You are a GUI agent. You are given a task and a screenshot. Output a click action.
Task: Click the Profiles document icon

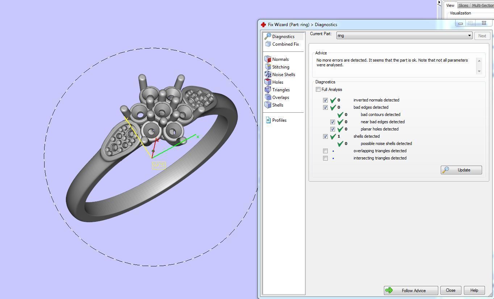coord(268,120)
